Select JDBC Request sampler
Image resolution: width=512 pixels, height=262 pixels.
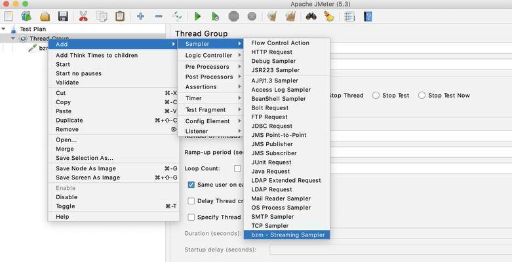(x=287, y=126)
